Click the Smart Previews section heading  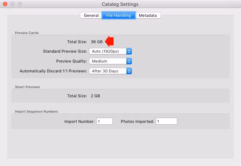27,87
